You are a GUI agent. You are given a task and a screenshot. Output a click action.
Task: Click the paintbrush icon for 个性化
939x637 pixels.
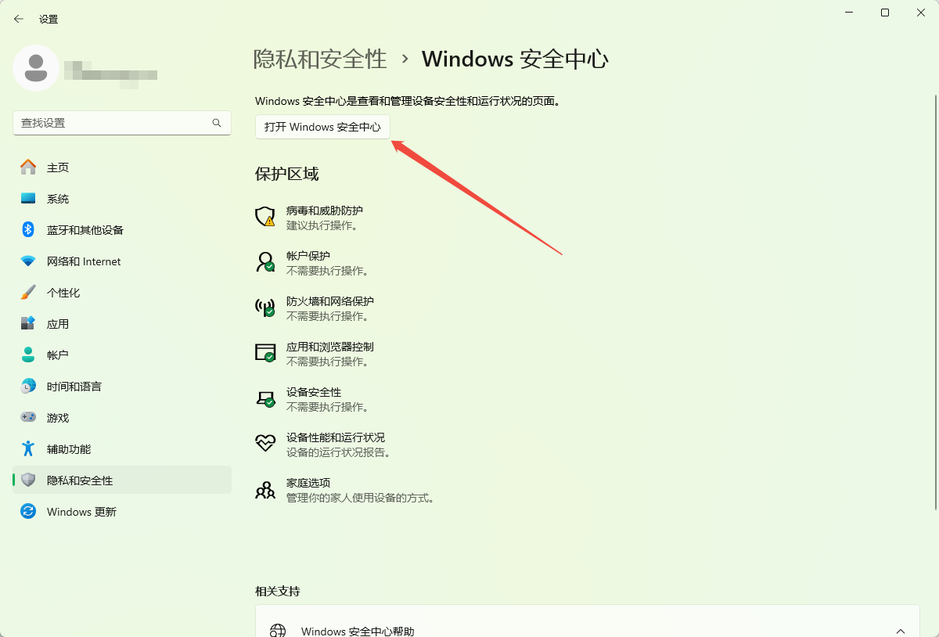point(28,293)
